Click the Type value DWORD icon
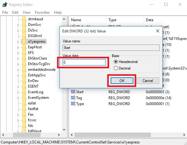Viewport: 187px width, 145px height. coord(73,104)
